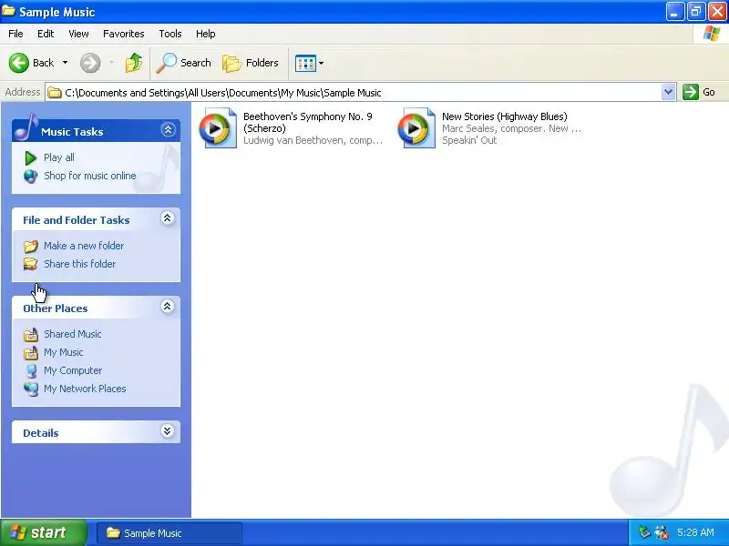The width and height of the screenshot is (729, 546).
Task: Click the network connection tray icon
Action: click(x=644, y=532)
